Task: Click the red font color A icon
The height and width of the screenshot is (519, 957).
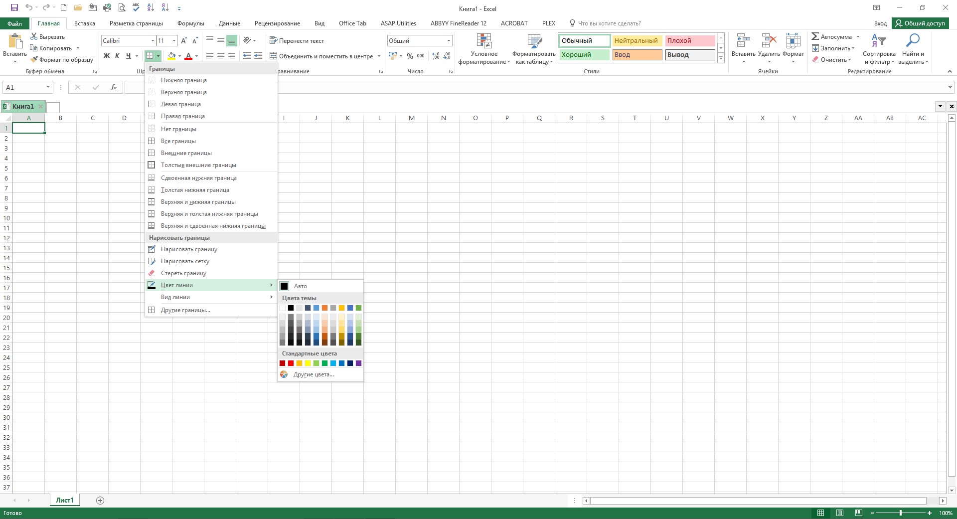Action: (188, 56)
